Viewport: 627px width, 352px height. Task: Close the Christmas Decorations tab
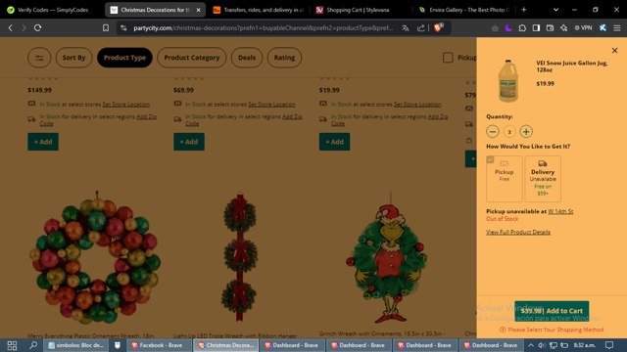(x=198, y=10)
